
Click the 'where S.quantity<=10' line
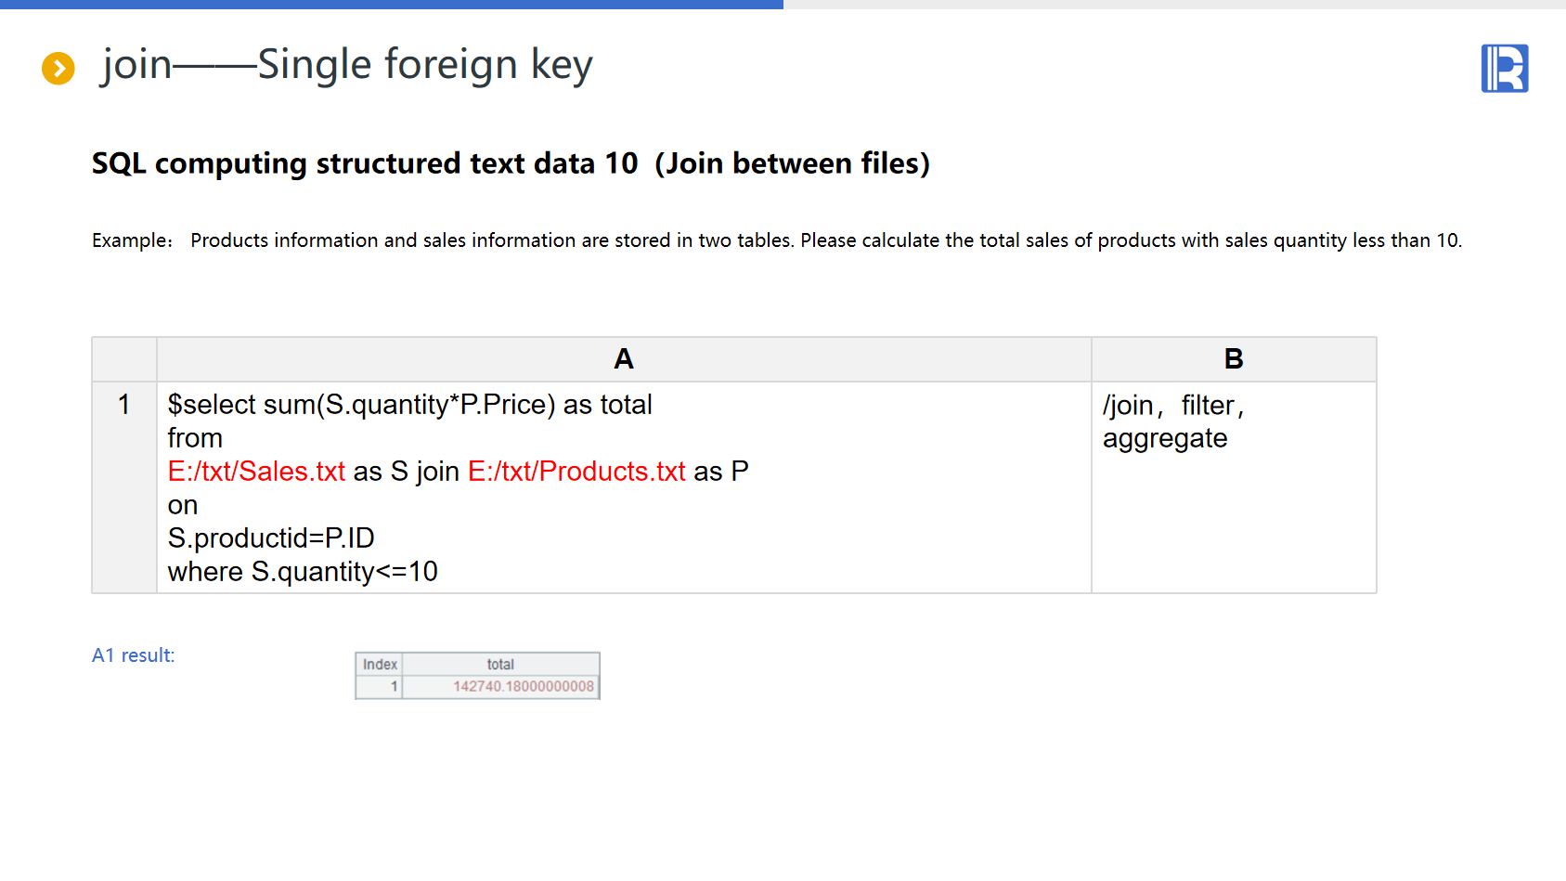point(303,572)
